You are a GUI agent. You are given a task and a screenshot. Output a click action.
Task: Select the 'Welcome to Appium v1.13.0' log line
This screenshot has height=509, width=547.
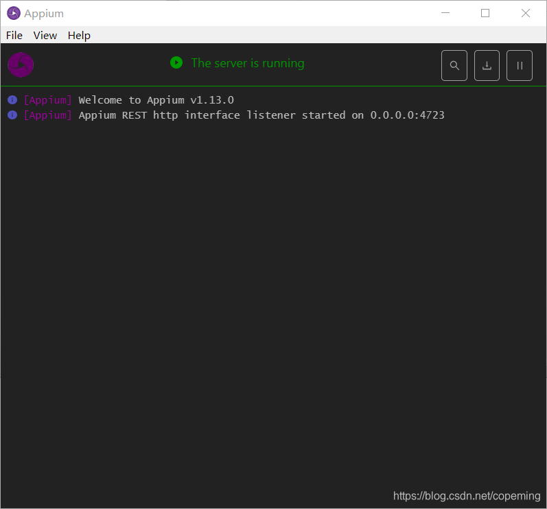coord(156,100)
